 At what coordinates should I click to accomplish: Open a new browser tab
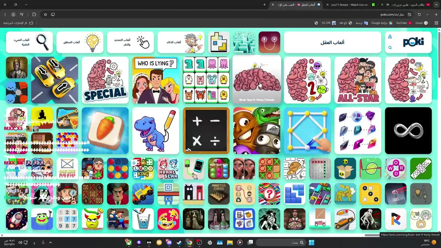point(265,4)
